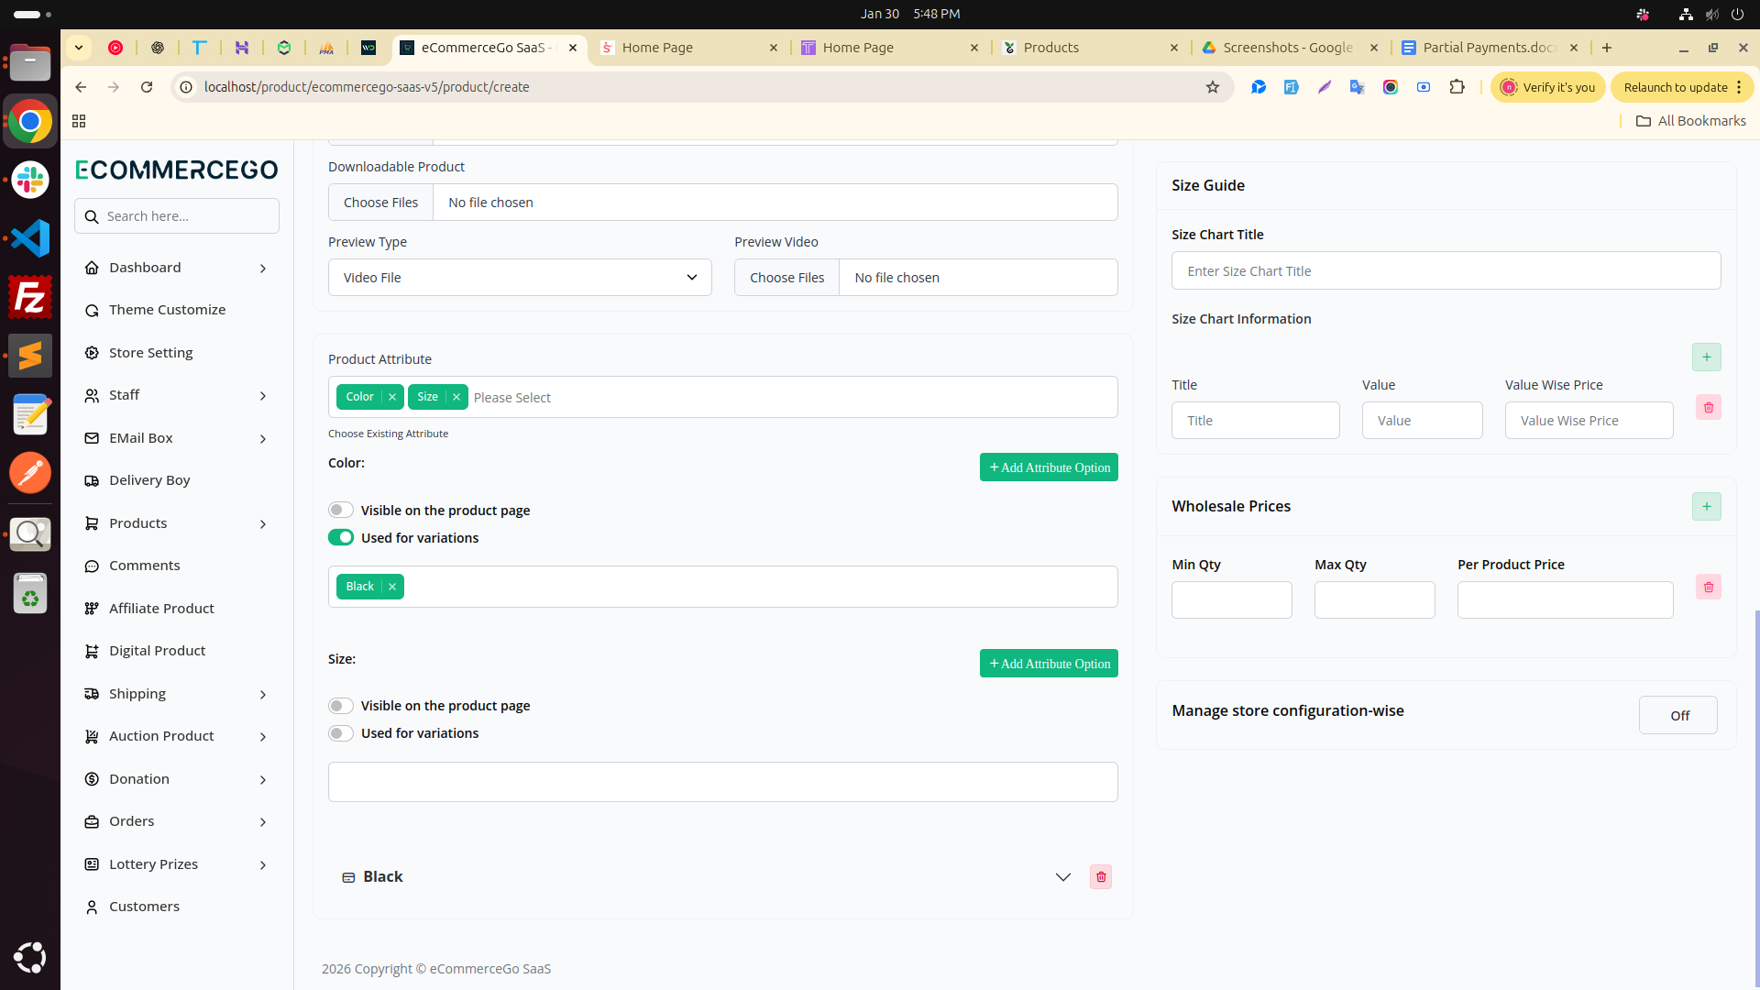This screenshot has height=990, width=1760.
Task: Click the Size Chart Title field
Action: coord(1446,271)
